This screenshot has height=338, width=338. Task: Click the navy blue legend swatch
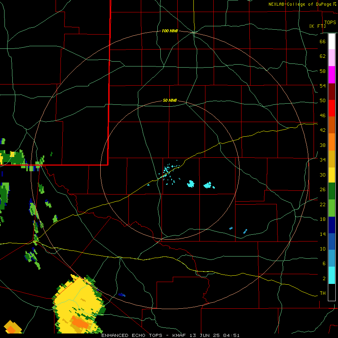click(x=332, y=225)
